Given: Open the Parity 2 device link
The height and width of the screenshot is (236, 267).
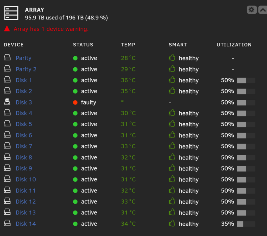Looking at the screenshot, I should [x=26, y=69].
